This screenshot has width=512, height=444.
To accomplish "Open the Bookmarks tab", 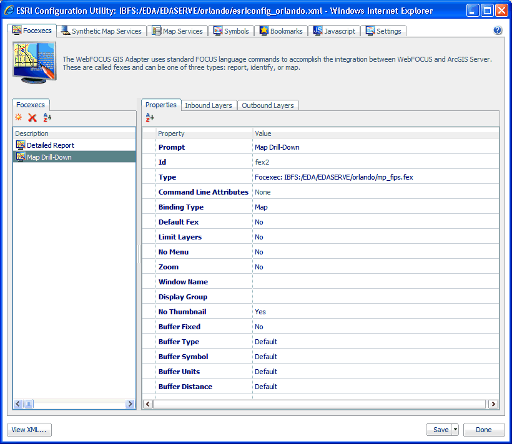I will click(x=281, y=31).
